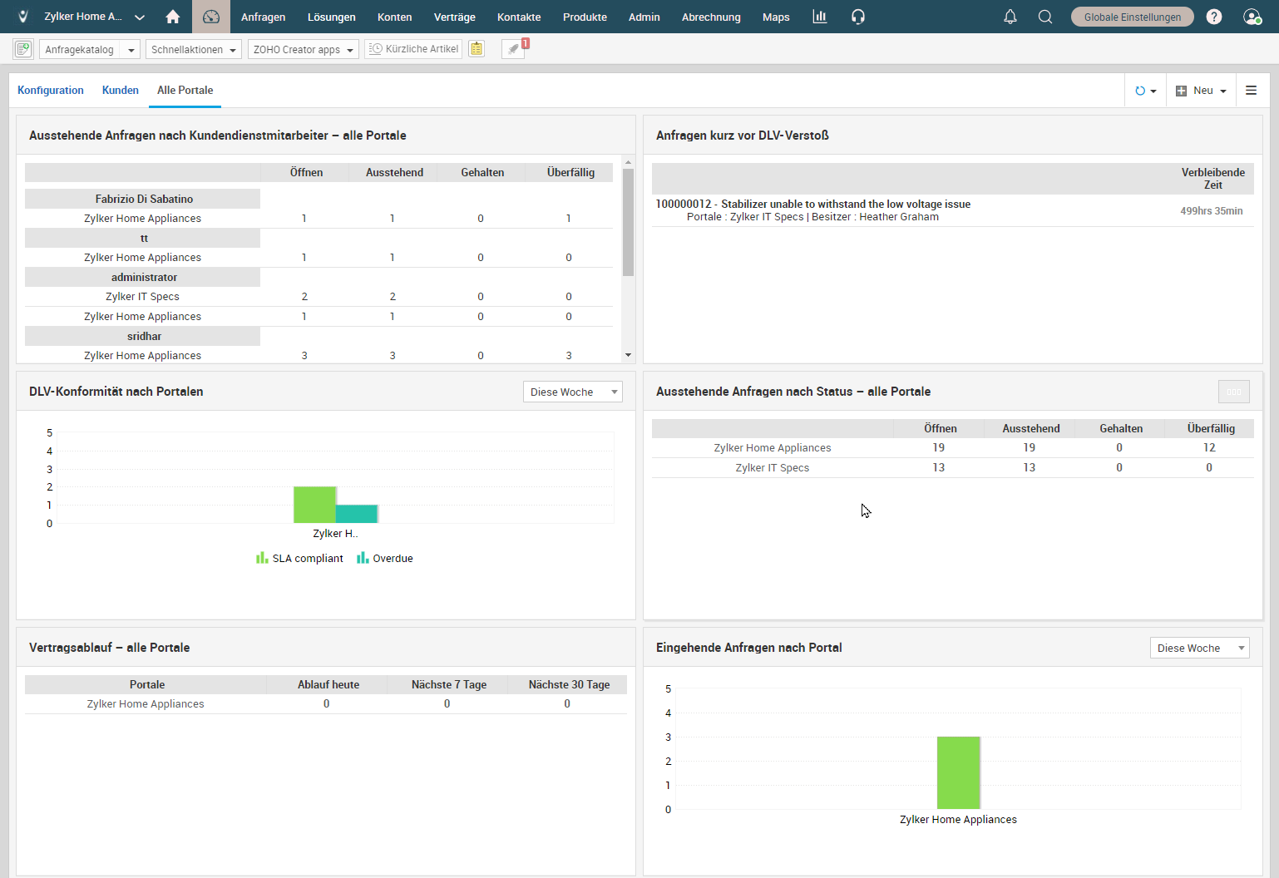
Task: Open the user profile avatar
Action: 1252,17
